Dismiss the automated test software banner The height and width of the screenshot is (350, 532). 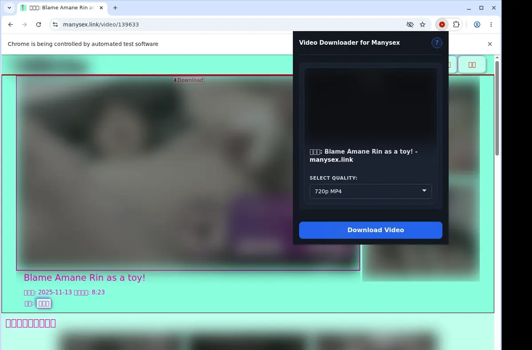[490, 44]
